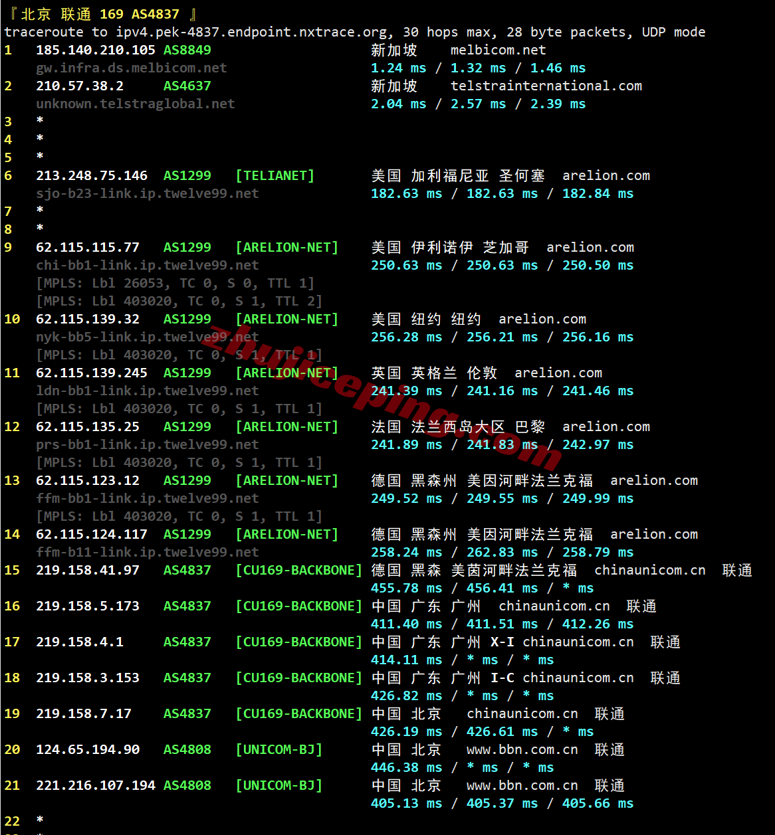Select IP address 185.140.210.105
This screenshot has width=775, height=835.
[x=96, y=50]
